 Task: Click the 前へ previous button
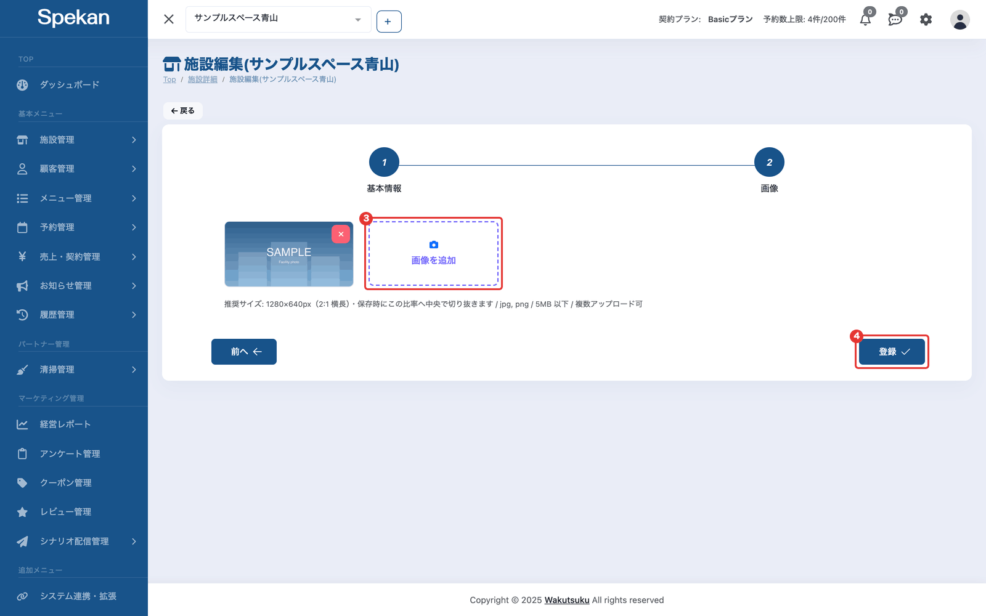pos(244,352)
